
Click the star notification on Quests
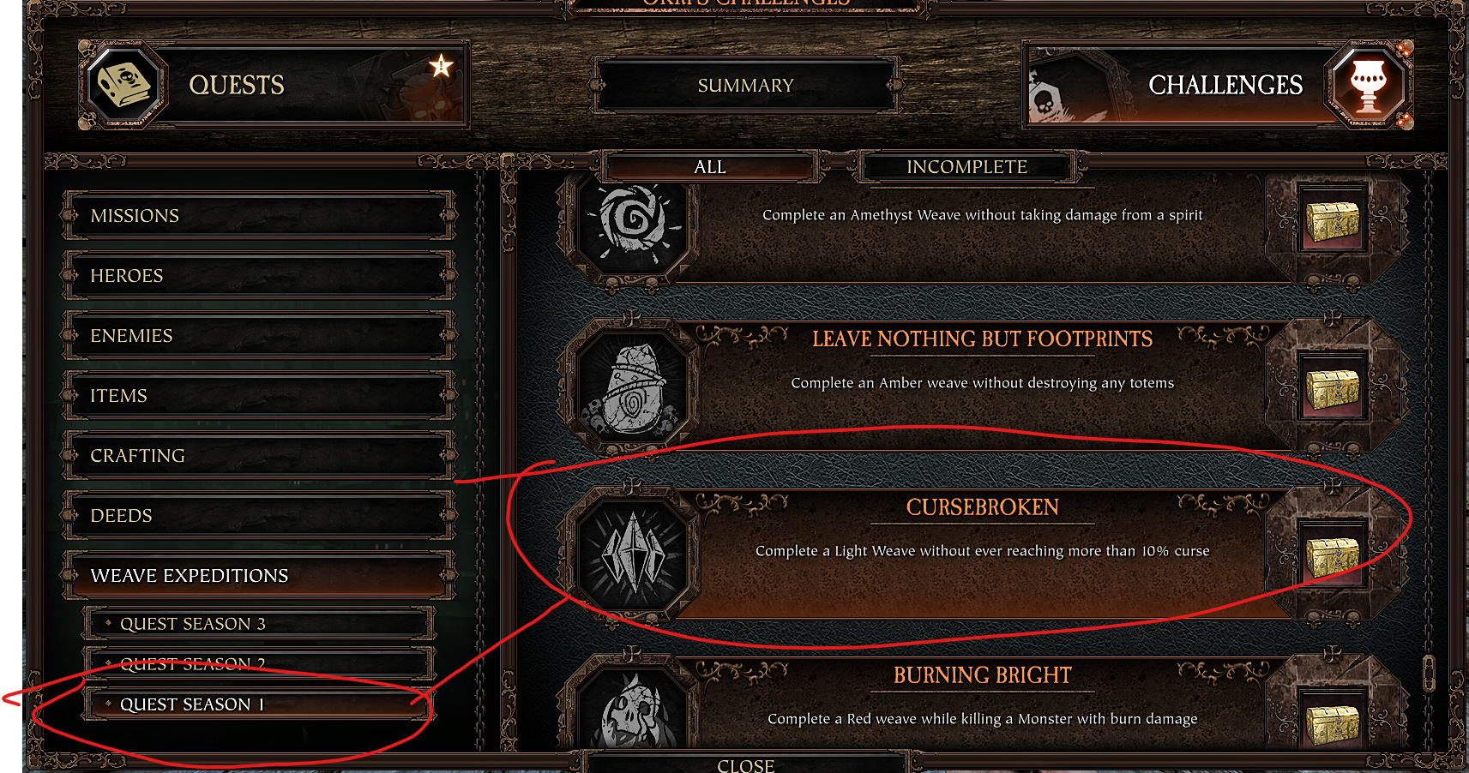click(x=441, y=66)
